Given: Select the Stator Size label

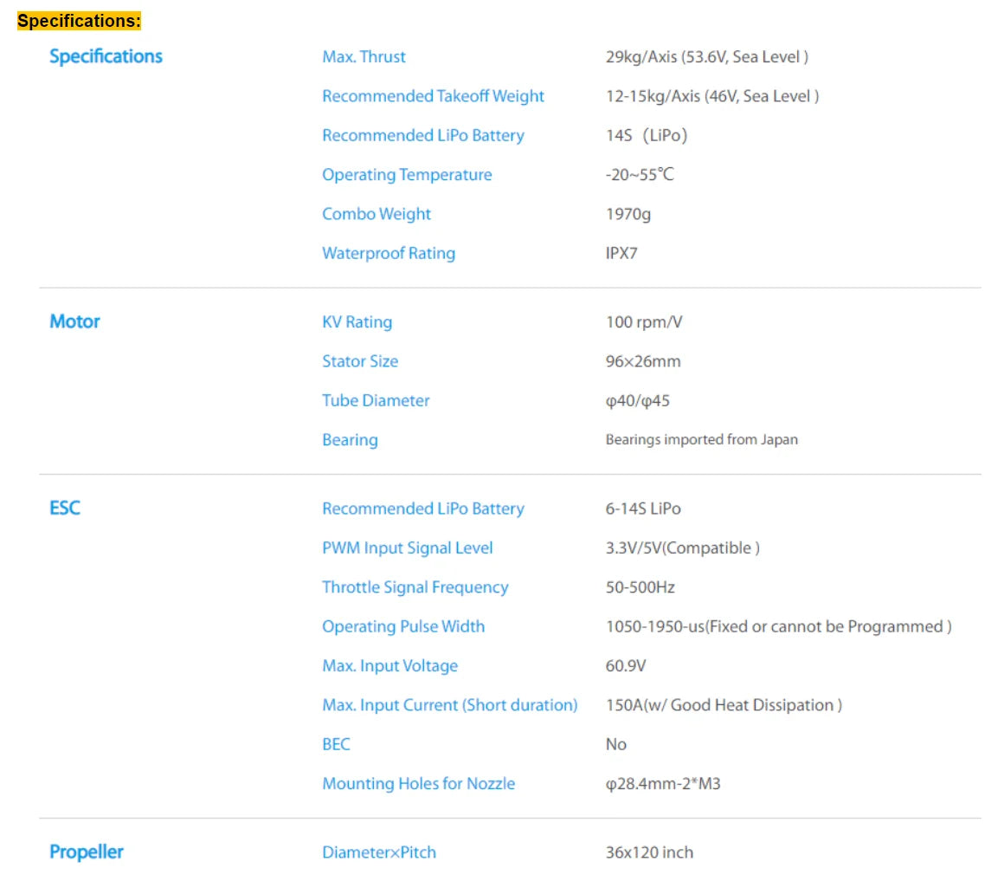Looking at the screenshot, I should pos(360,361).
